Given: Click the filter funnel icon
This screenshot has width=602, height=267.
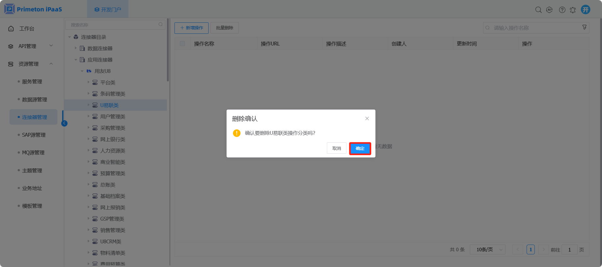Looking at the screenshot, I should (584, 27).
